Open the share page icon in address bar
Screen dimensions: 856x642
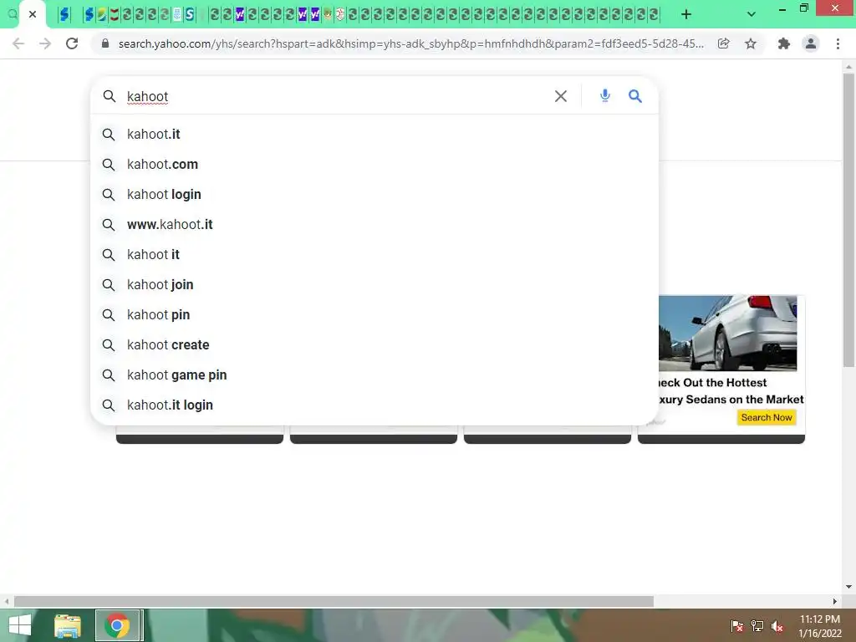tap(723, 43)
